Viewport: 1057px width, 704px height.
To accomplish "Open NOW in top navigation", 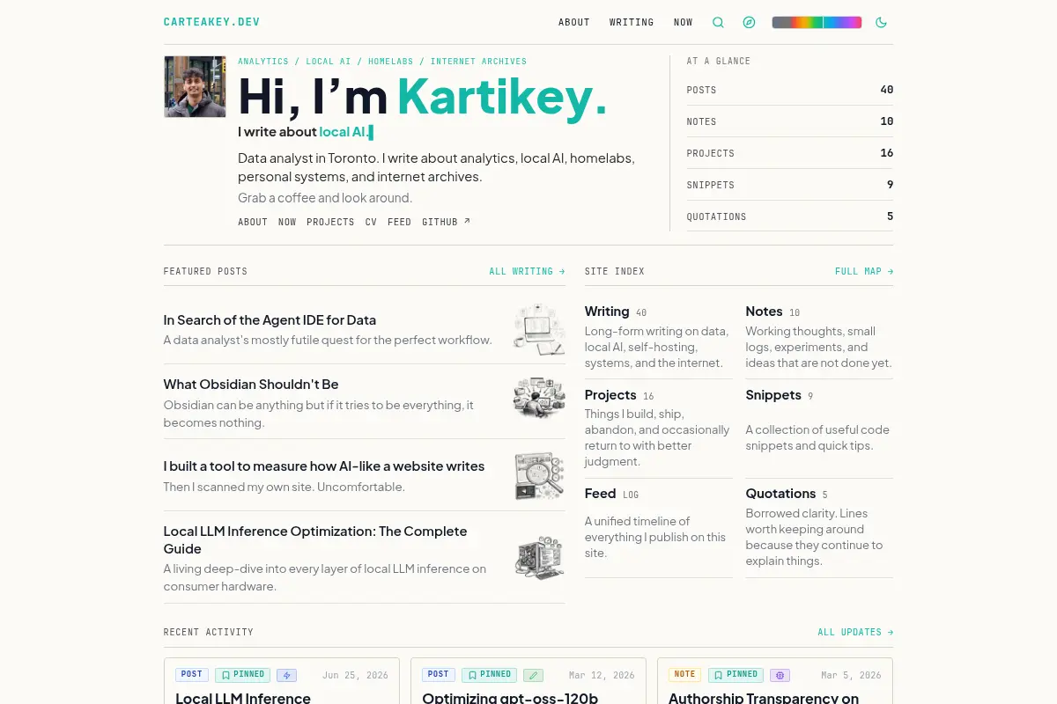I will point(684,23).
